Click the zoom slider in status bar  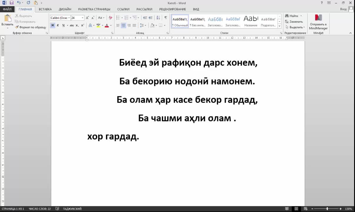point(327,209)
